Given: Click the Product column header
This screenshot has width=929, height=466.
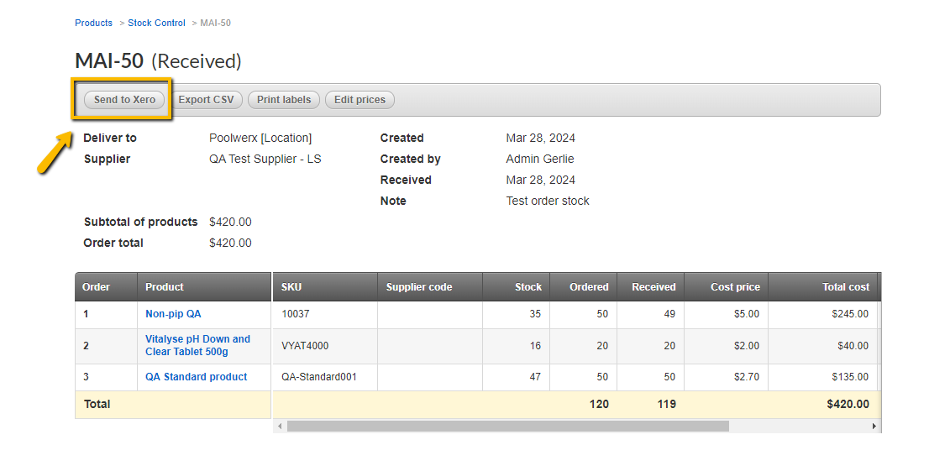Looking at the screenshot, I should click(x=204, y=286).
